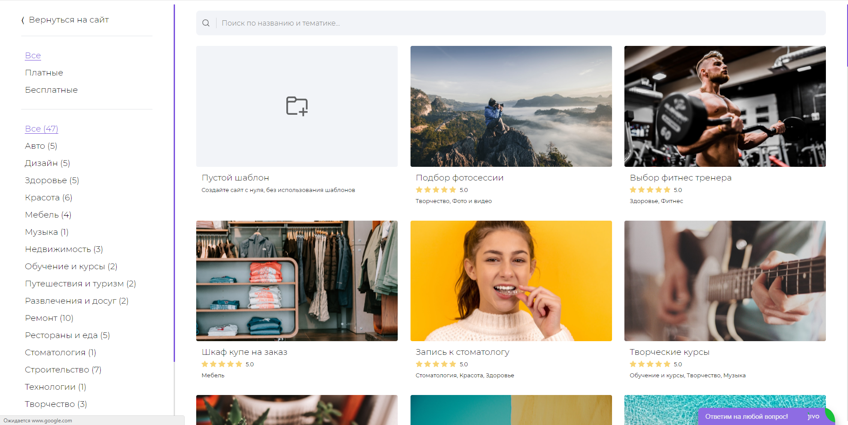Filter by Бесплатные templates
Screen dimensions: 848x425
point(51,90)
